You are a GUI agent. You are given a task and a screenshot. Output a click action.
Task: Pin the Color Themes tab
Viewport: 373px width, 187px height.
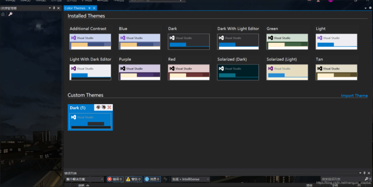point(89,8)
